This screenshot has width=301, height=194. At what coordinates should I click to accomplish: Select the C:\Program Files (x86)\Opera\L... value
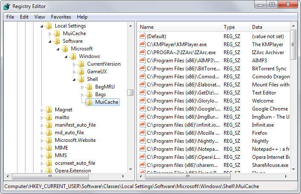tap(183, 157)
